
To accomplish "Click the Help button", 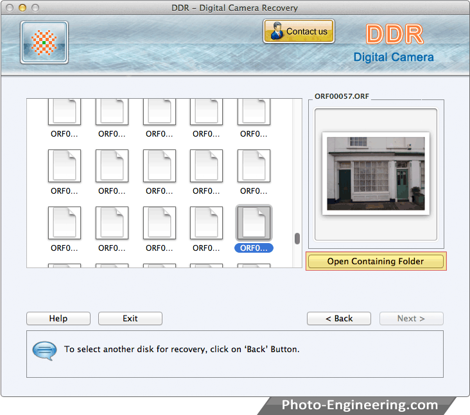I will [58, 318].
